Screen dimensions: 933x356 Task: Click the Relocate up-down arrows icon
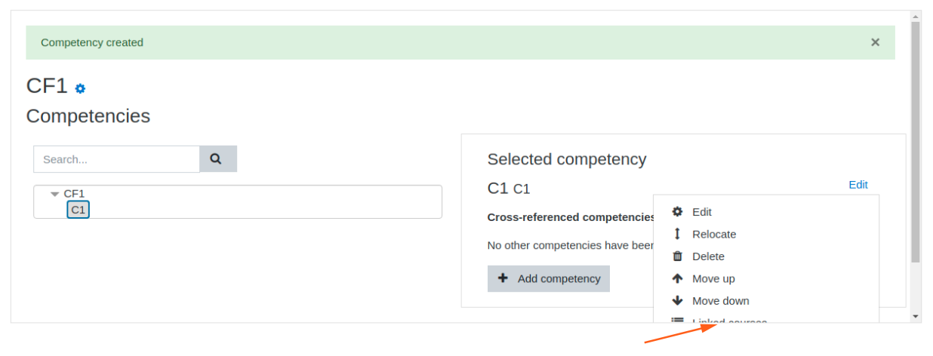pos(677,234)
